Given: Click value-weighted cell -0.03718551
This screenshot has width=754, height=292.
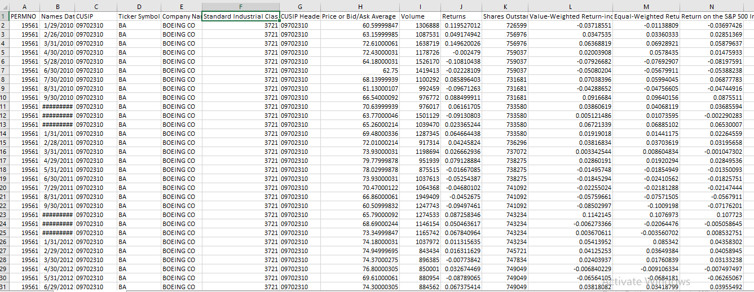Looking at the screenshot, I should click(x=570, y=25).
